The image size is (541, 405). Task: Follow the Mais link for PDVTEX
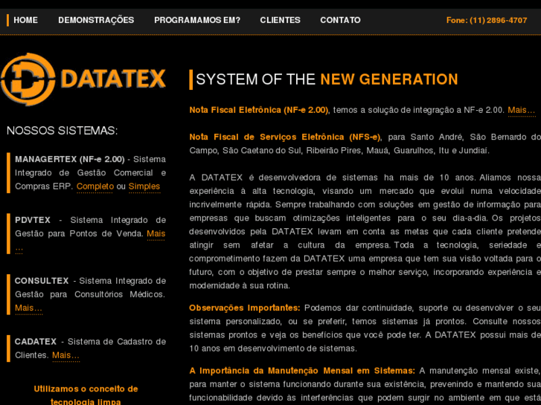click(x=156, y=233)
